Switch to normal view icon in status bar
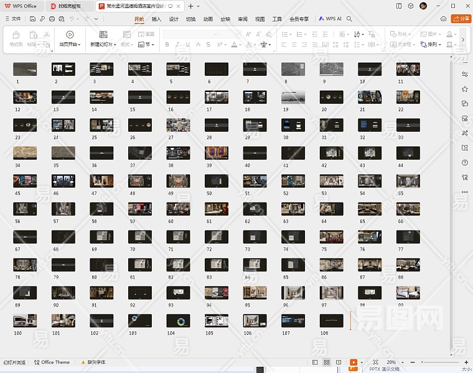The width and height of the screenshot is (473, 373). (x=315, y=362)
